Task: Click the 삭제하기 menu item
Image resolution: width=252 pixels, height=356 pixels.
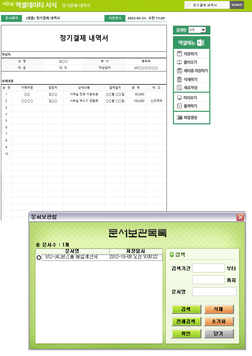Action: [190, 80]
